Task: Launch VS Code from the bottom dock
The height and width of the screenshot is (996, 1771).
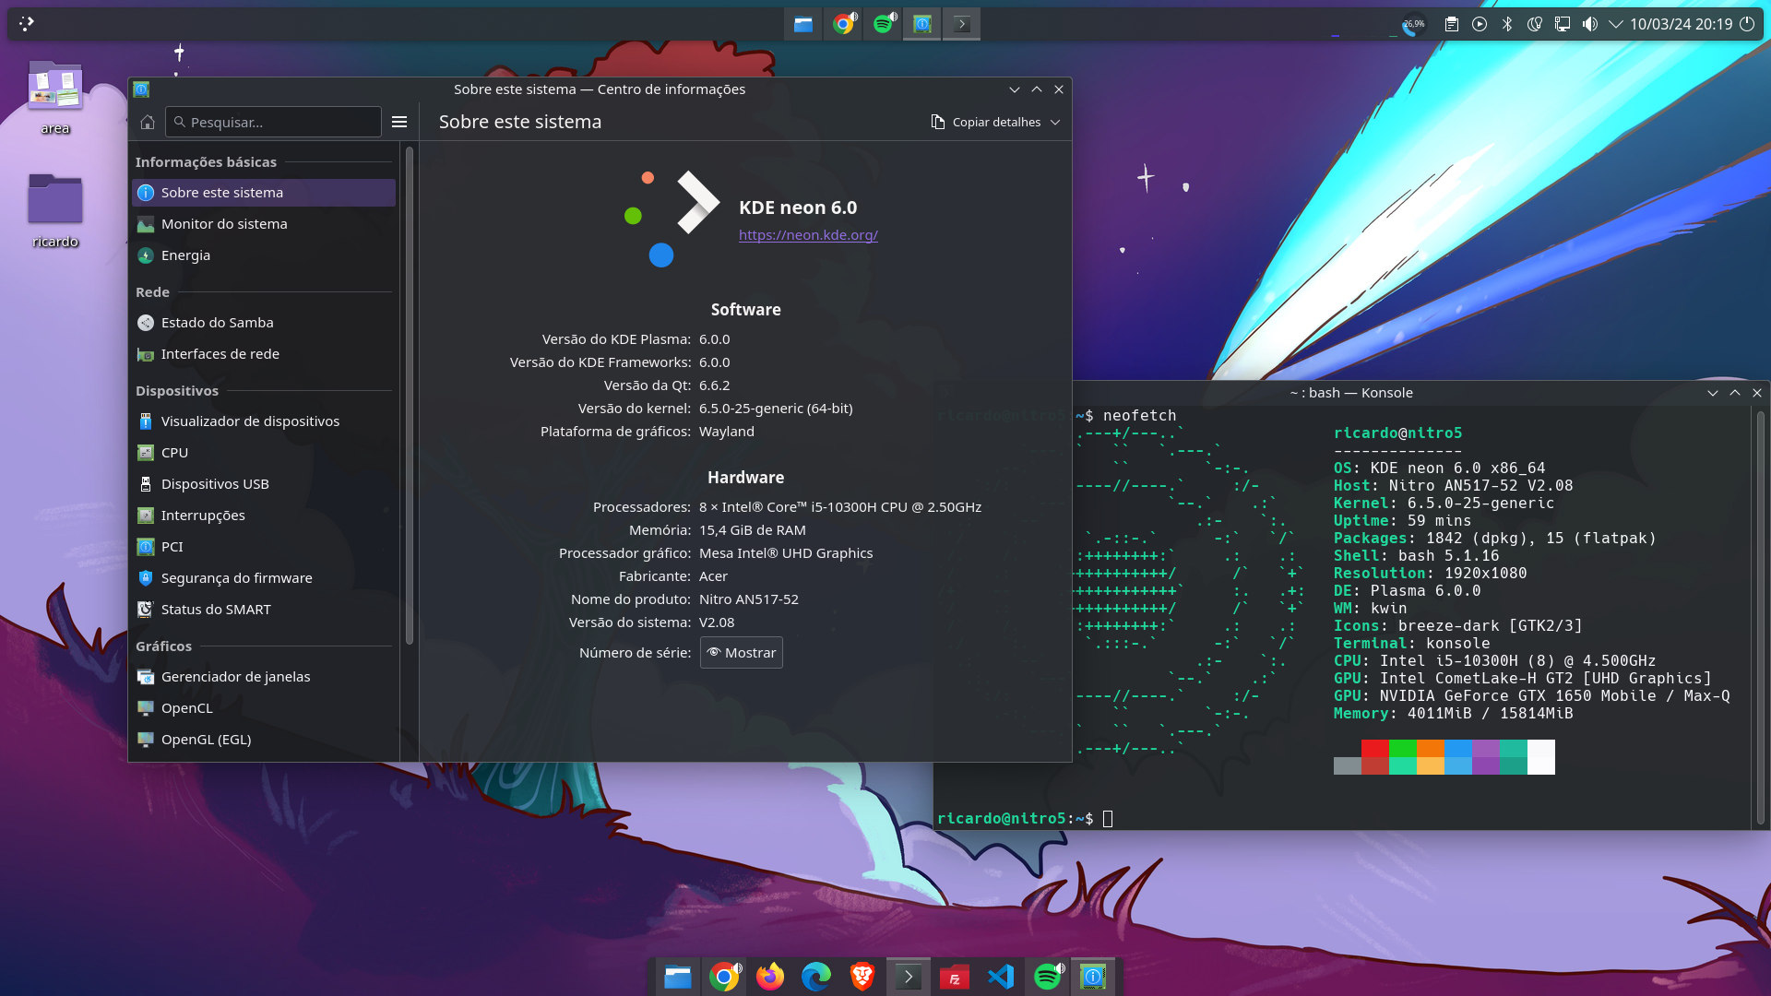Action: [x=1001, y=977]
